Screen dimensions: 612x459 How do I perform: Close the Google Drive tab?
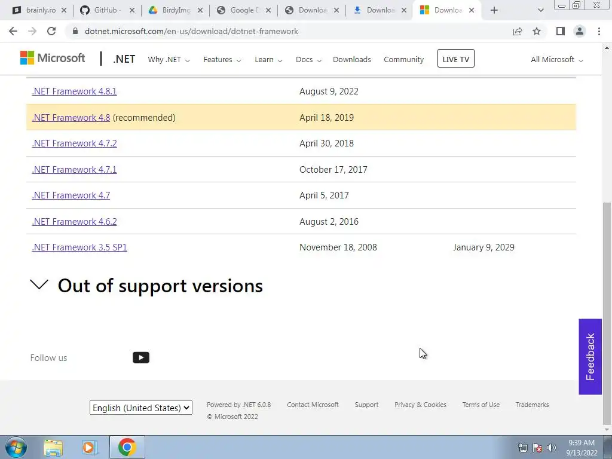(268, 10)
